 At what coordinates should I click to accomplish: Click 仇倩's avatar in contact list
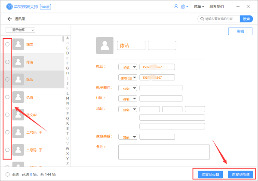(x=18, y=97)
